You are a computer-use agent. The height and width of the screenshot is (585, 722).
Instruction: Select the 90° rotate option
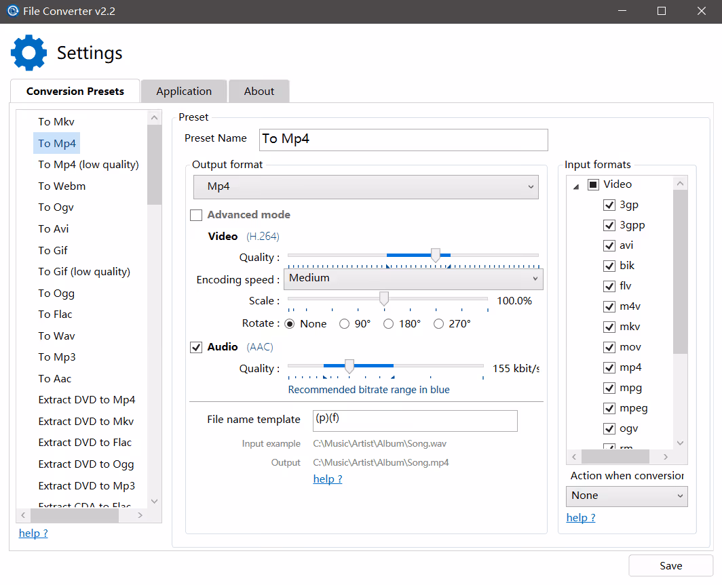pos(345,324)
